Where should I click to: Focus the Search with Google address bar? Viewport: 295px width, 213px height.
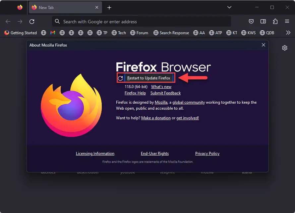(x=142, y=22)
